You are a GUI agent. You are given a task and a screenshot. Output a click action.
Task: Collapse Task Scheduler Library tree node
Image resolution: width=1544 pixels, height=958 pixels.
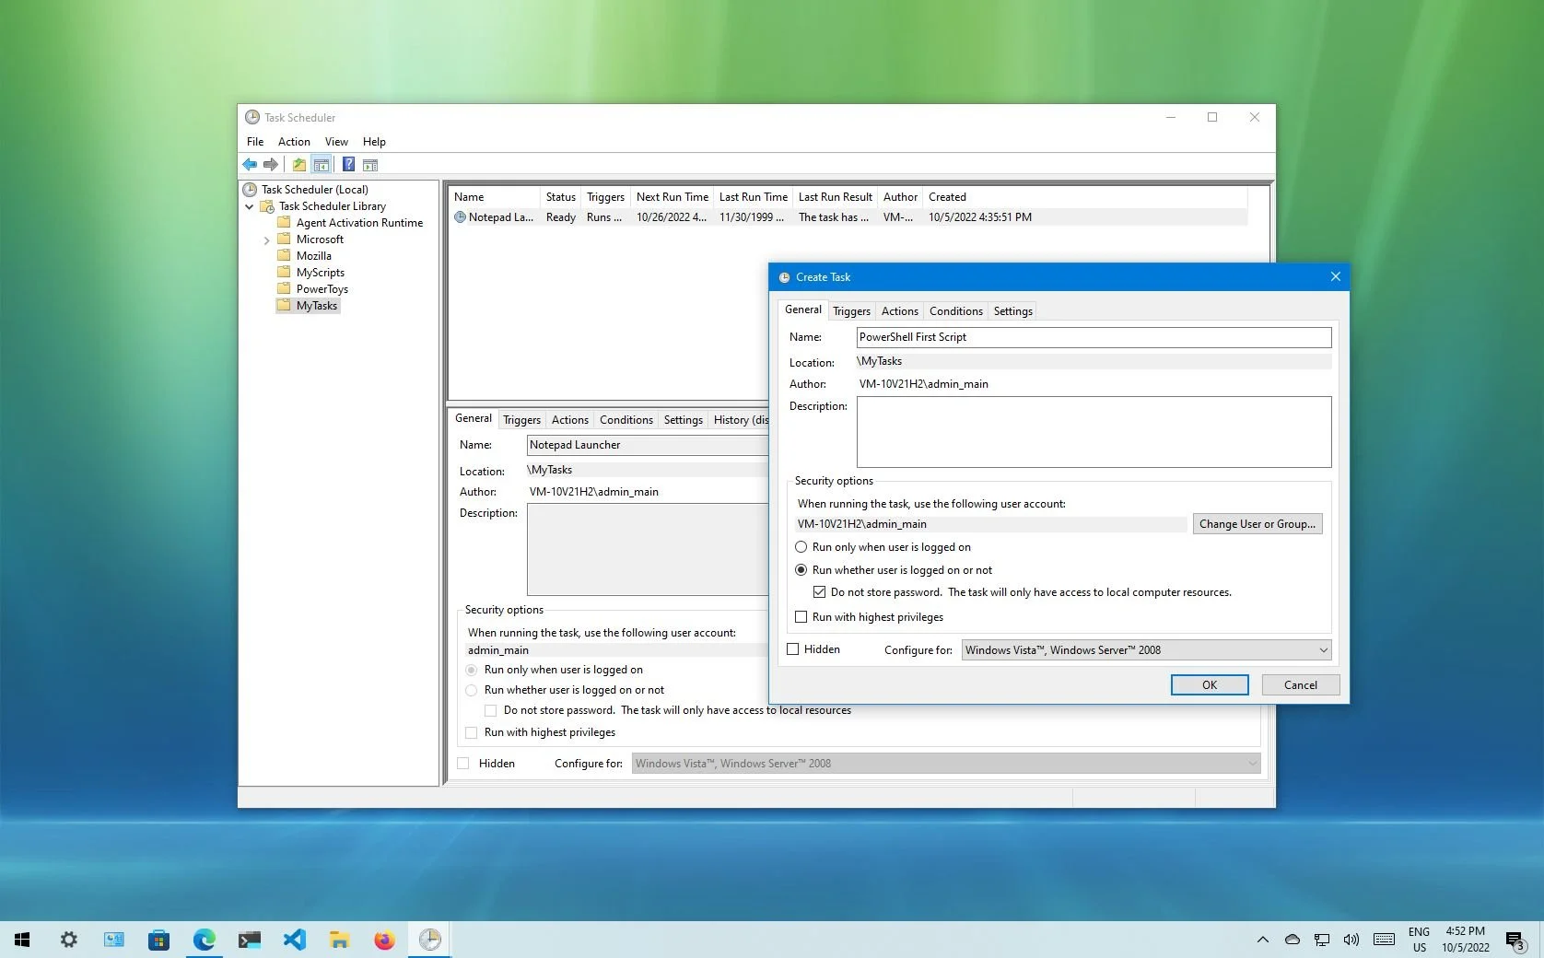[249, 206]
